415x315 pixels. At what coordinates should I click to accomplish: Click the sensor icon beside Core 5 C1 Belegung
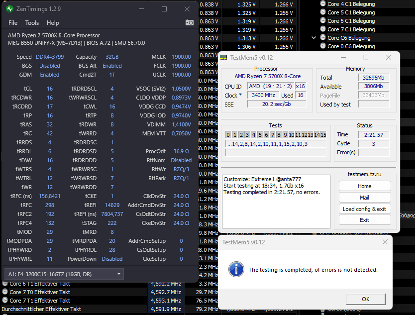[322, 12]
